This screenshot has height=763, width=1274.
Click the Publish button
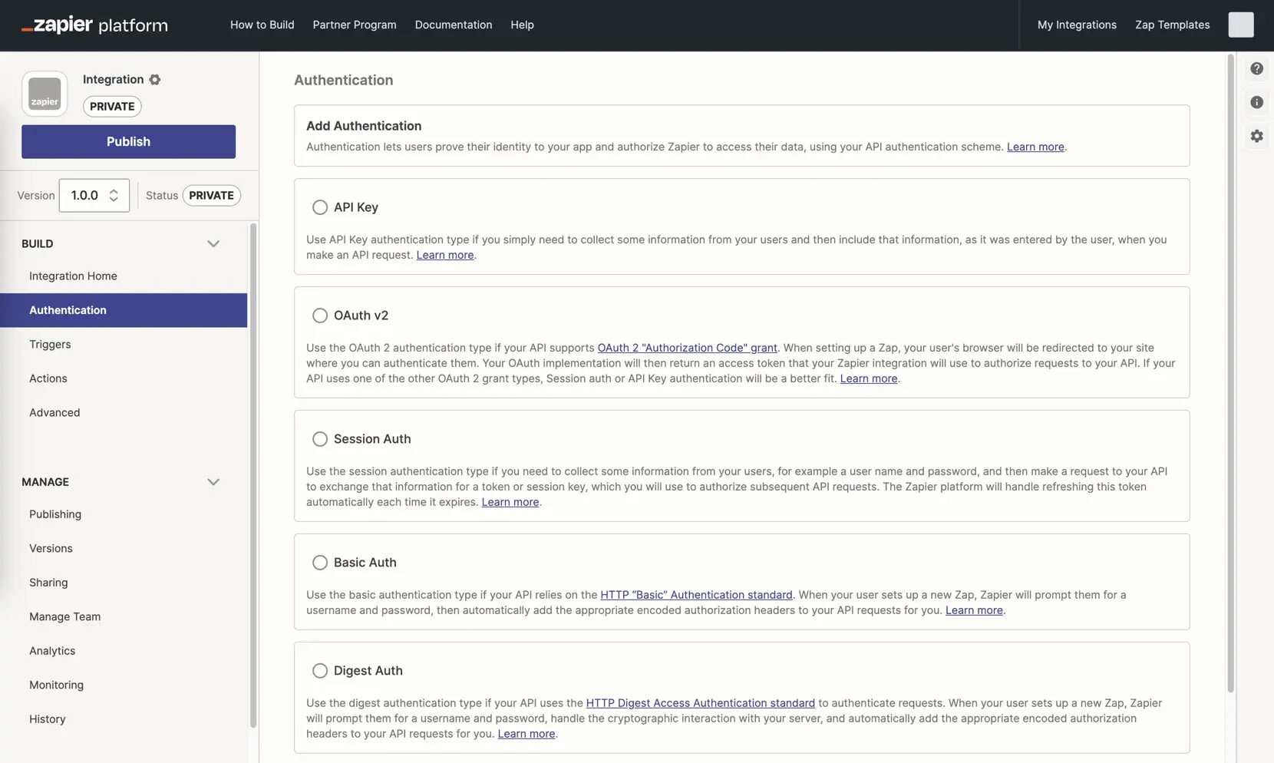[128, 141]
